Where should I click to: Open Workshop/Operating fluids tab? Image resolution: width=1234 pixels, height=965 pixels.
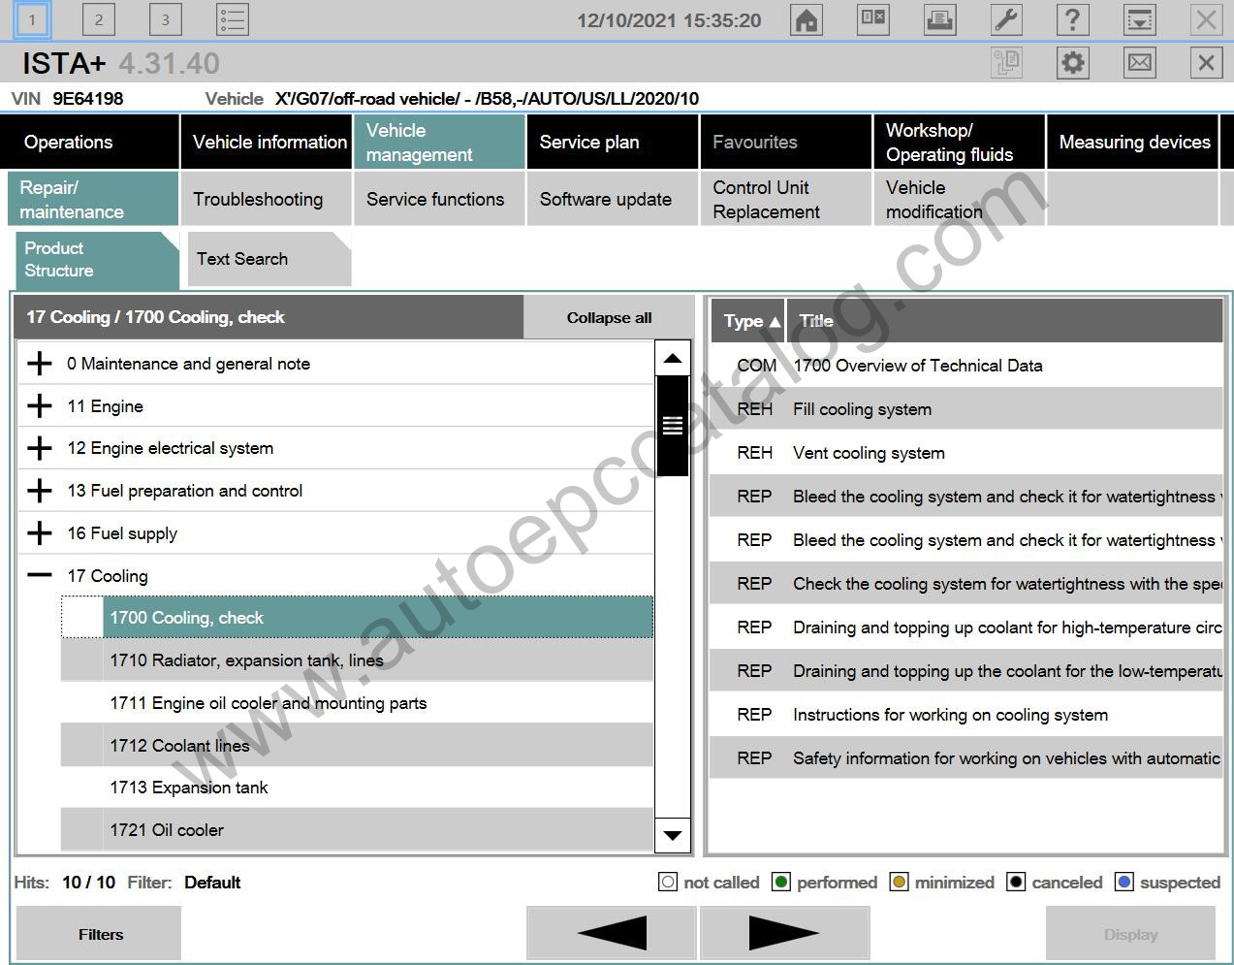(x=960, y=142)
